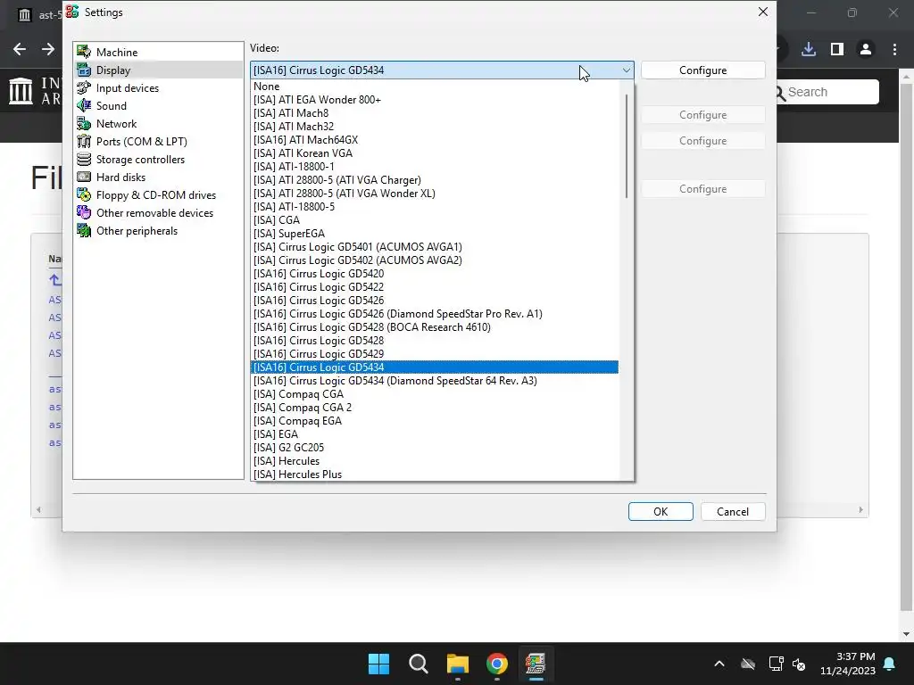Choose [ISA] EGA video card
This screenshot has height=685, width=914.
[x=435, y=434]
